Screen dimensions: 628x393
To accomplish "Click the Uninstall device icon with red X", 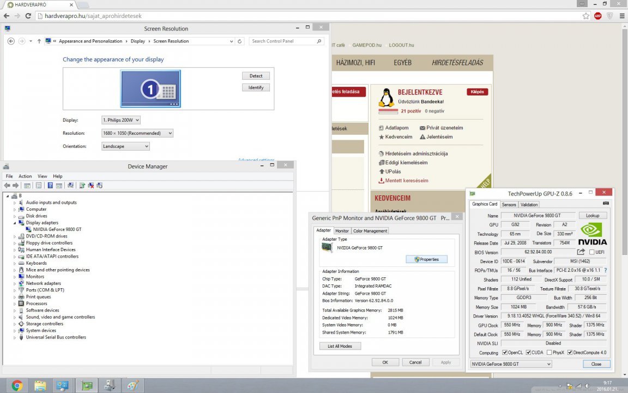I will coord(91,185).
